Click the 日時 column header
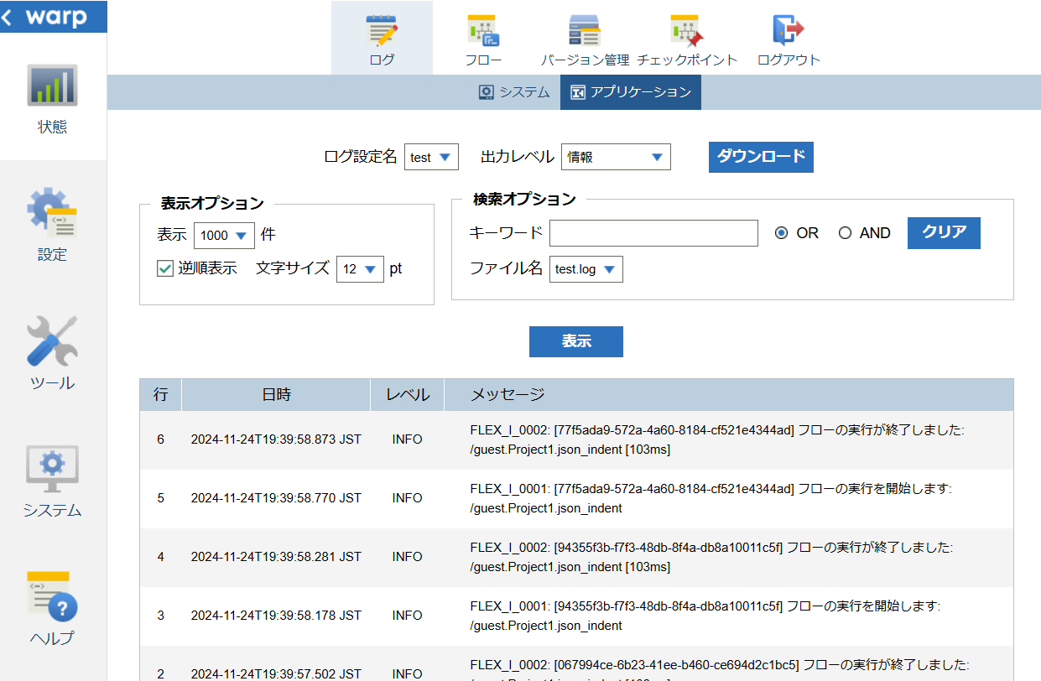 point(276,395)
